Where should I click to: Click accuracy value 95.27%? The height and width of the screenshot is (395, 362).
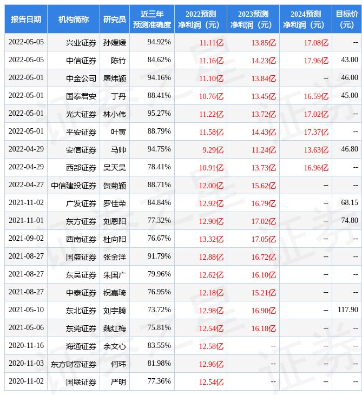(159, 114)
